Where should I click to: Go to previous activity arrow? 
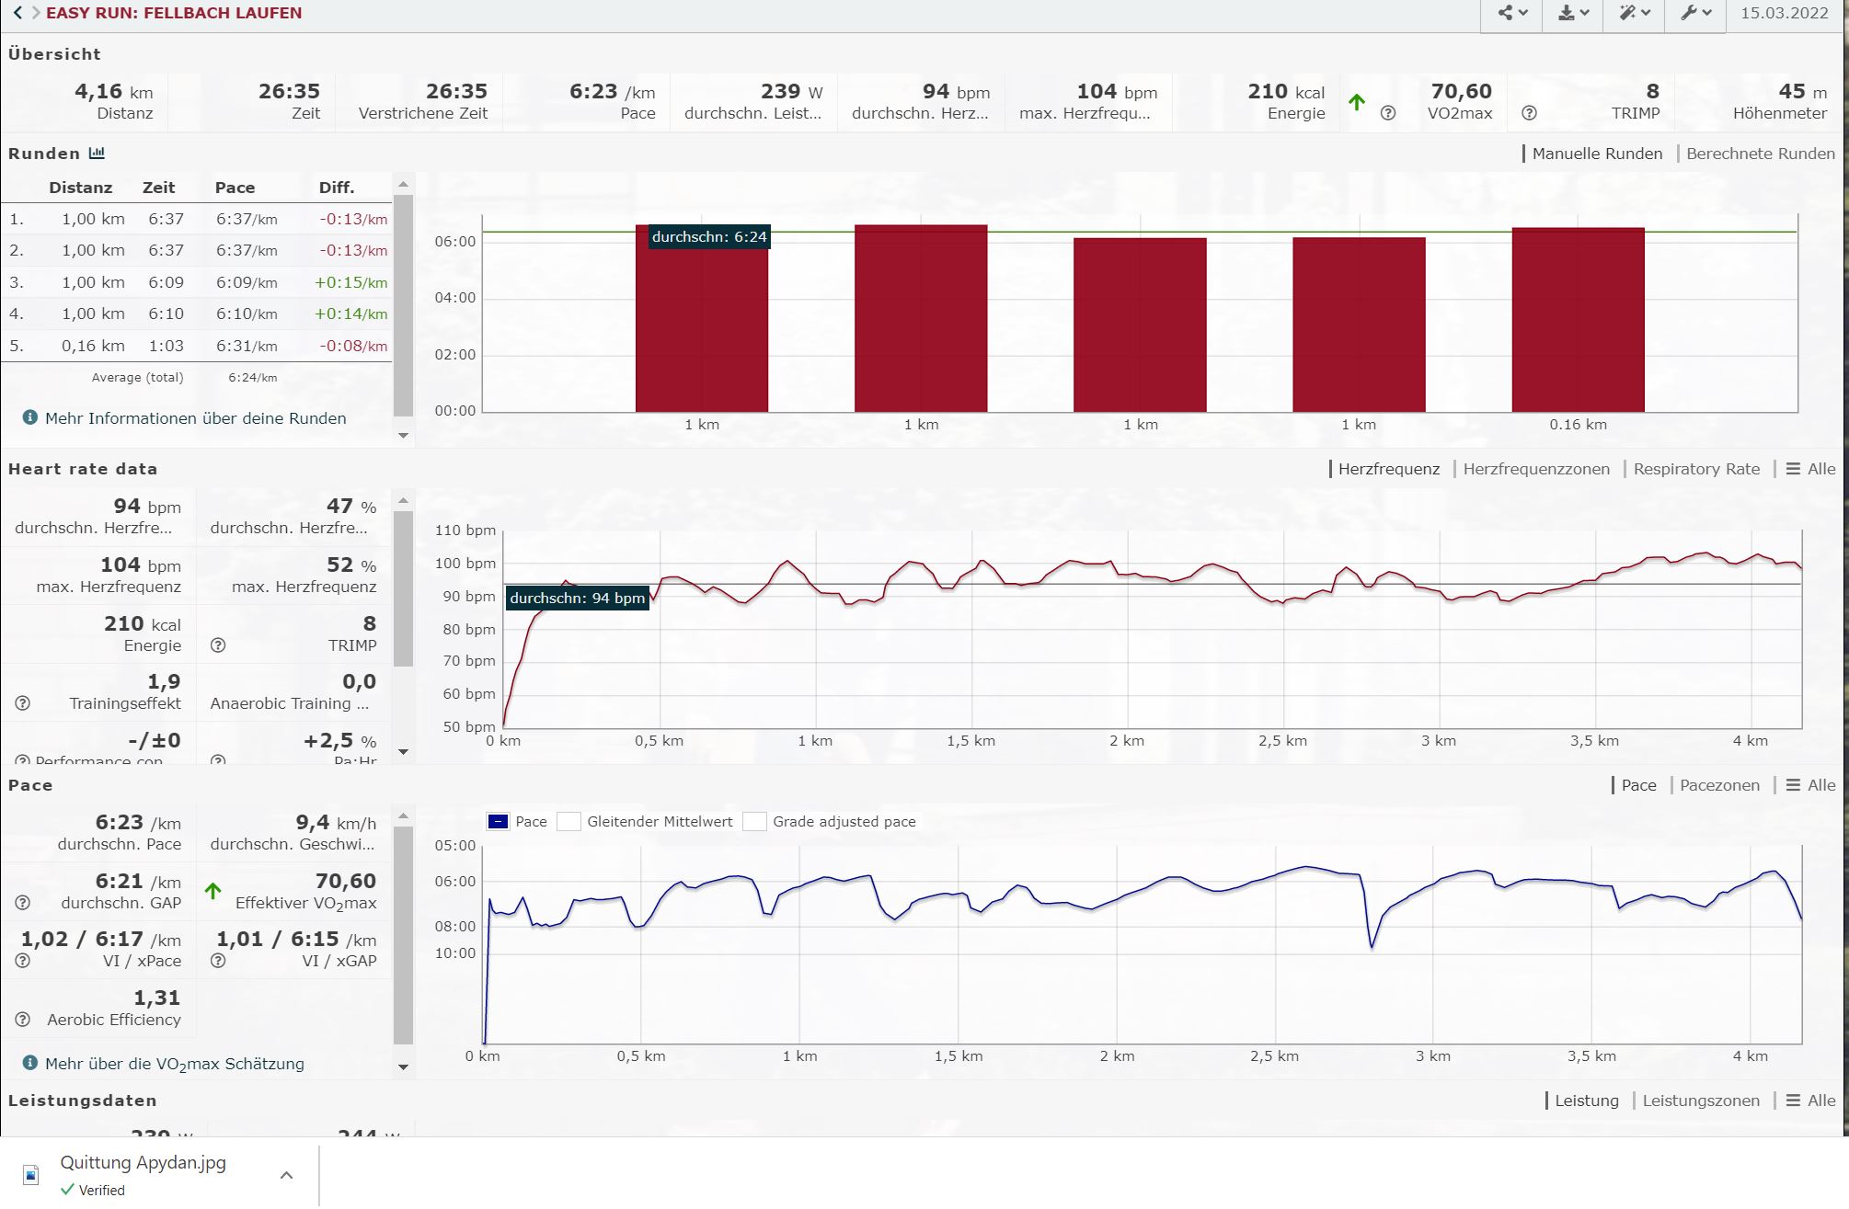17,13
